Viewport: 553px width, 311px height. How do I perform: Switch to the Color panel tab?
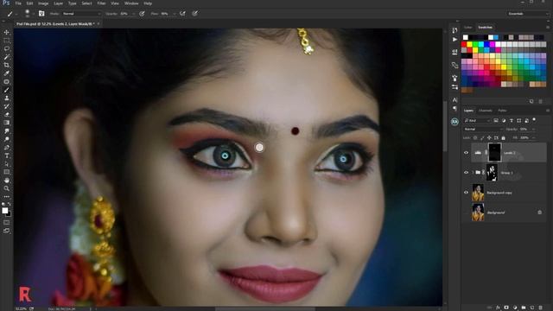(x=468, y=27)
